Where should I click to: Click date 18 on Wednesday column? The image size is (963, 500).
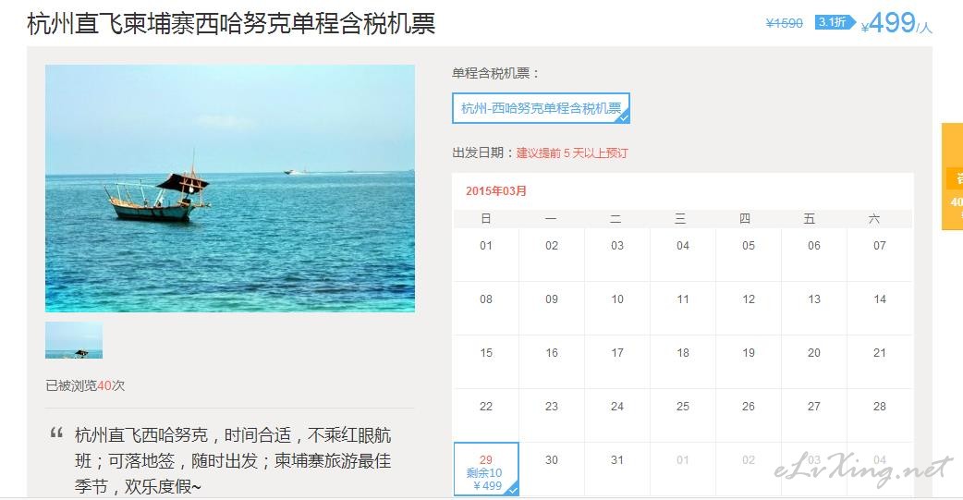coord(683,361)
